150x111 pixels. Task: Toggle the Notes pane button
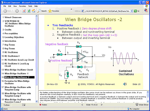[43, 105]
